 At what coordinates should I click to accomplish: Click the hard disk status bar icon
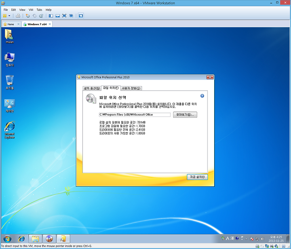pos(257,246)
